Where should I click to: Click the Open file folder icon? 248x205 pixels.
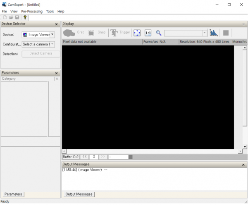pyautogui.click(x=11, y=17)
